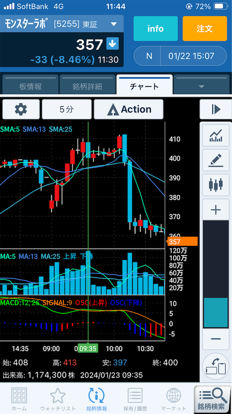Jump to latest bar with play-end icon
This screenshot has width=232, height=414.
(x=216, y=109)
